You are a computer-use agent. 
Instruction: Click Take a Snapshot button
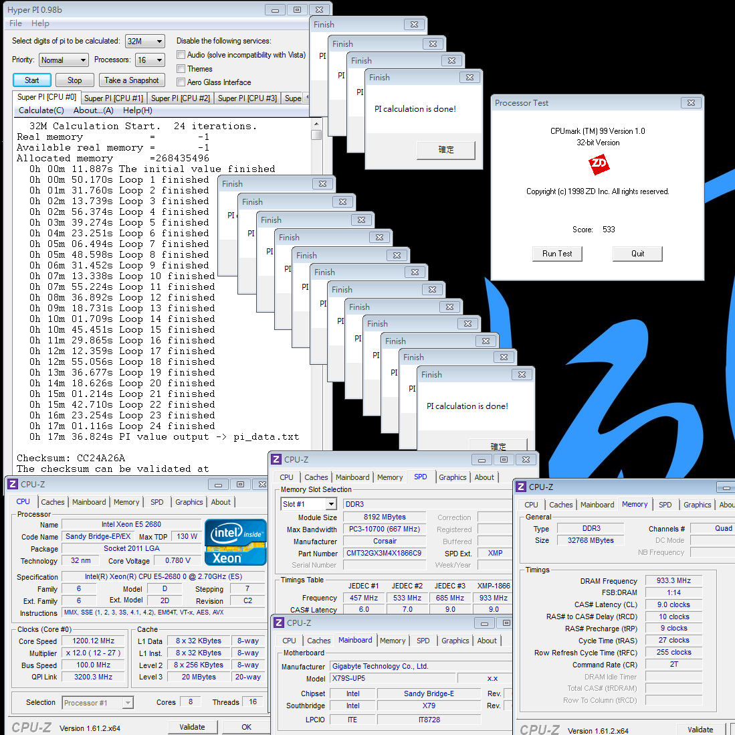click(x=132, y=80)
